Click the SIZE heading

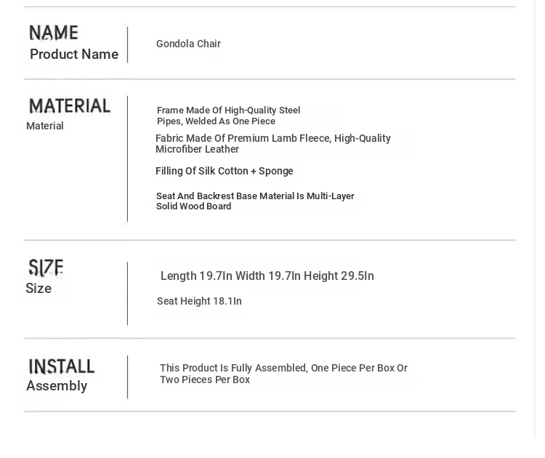46,268
